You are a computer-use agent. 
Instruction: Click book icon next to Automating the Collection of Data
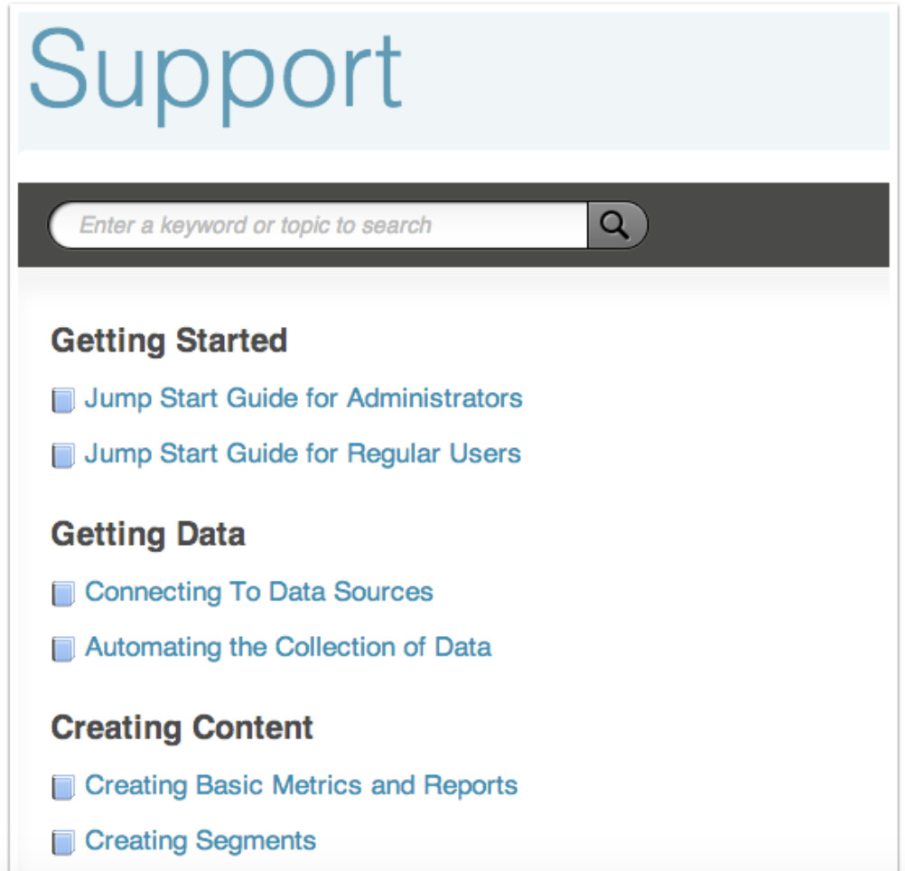click(x=62, y=649)
